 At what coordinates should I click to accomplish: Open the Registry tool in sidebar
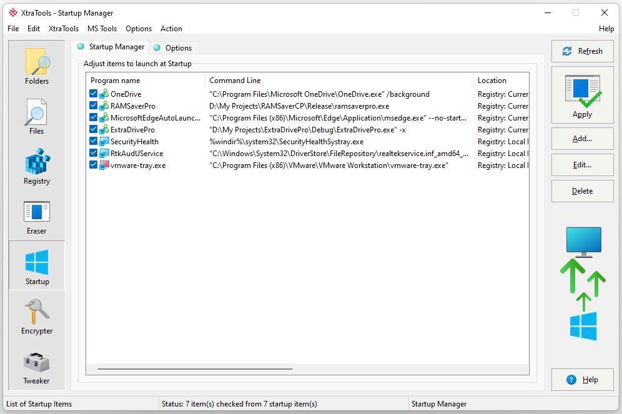37,166
